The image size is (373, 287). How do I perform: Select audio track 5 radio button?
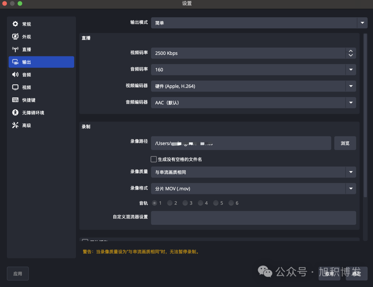point(216,203)
